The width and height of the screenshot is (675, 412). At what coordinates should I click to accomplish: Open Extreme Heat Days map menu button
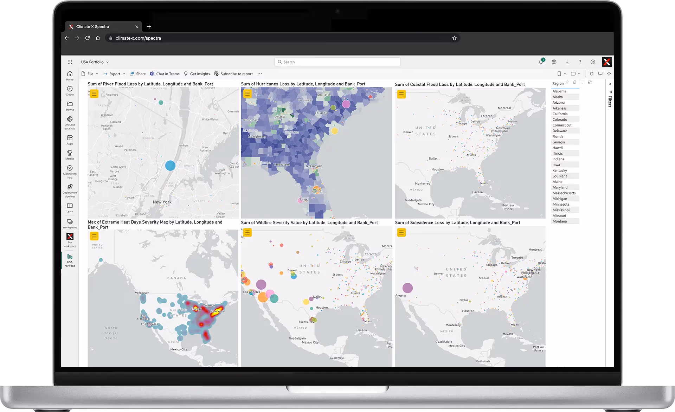(94, 236)
